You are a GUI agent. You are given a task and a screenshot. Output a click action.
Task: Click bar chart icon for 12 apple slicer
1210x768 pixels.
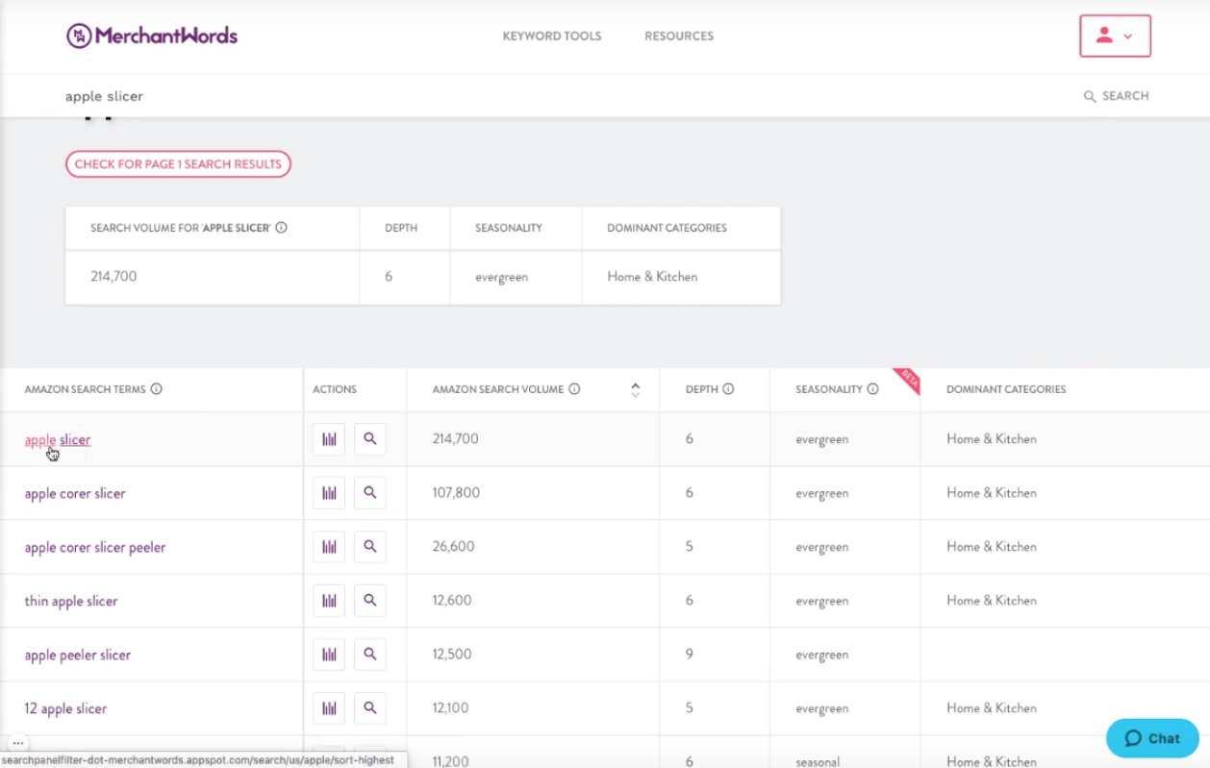329,708
